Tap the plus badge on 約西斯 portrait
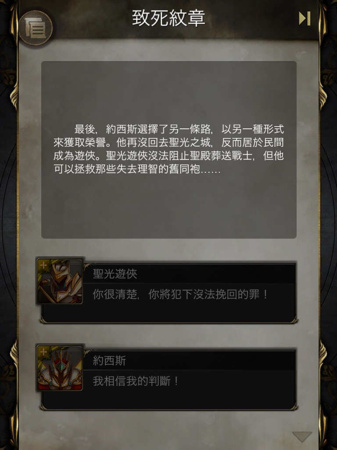The width and height of the screenshot is (337, 450). coord(43,352)
